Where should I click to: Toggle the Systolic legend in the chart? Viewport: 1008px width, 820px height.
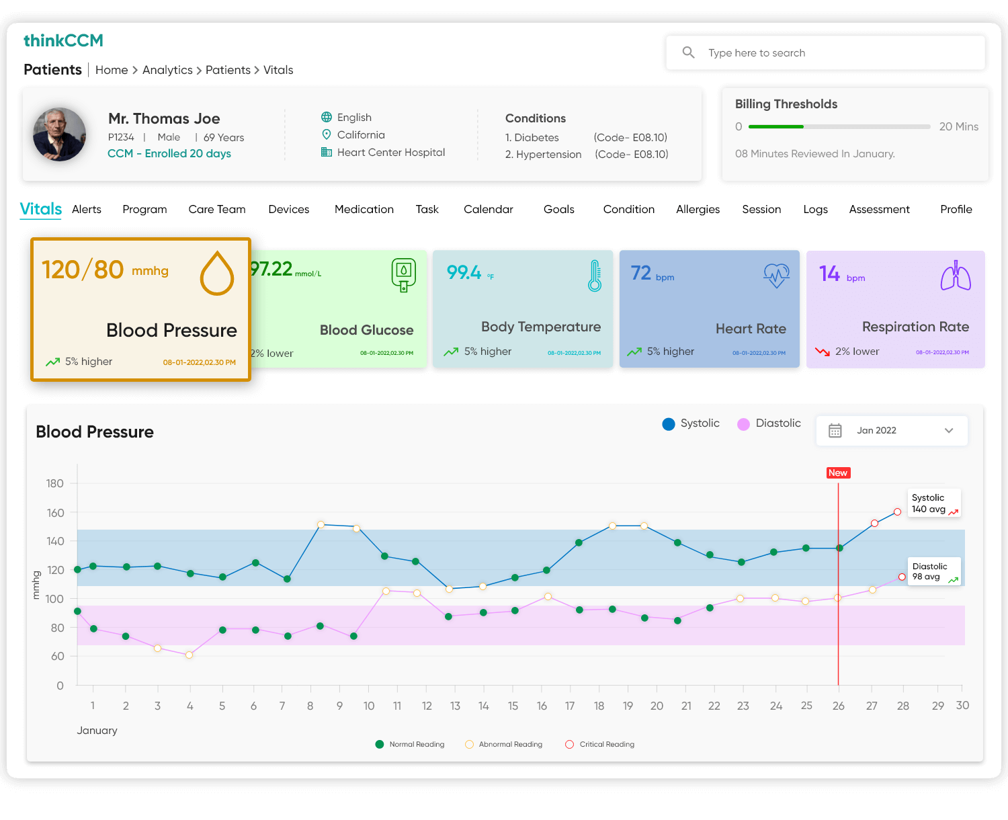[690, 423]
